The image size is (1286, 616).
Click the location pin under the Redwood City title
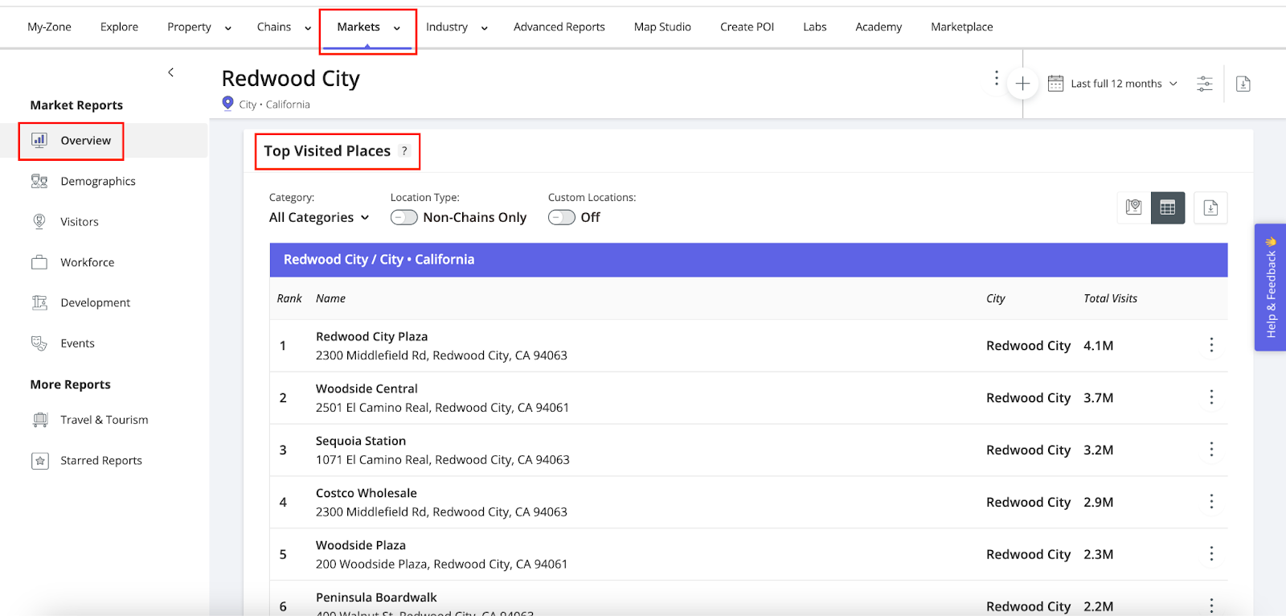click(227, 103)
